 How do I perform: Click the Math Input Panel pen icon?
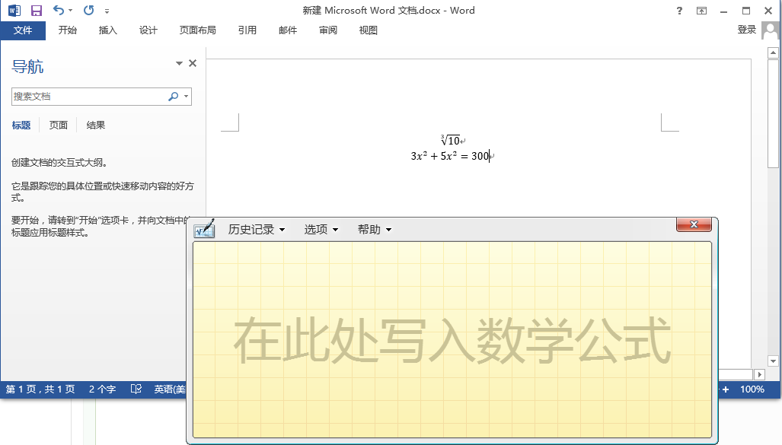click(204, 229)
